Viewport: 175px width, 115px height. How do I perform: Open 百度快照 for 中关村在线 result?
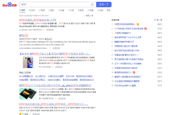(x=59, y=67)
